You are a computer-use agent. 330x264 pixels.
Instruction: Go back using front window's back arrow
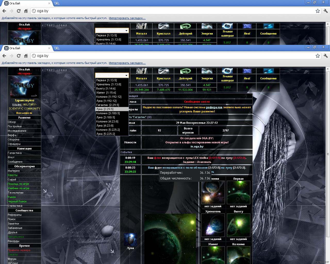pyautogui.click(x=4, y=56)
